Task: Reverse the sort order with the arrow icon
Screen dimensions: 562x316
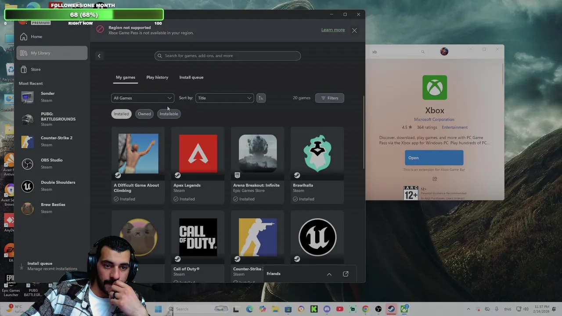Action: pos(261,98)
